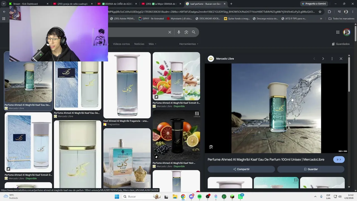Close the Kick Dashboard tab
This screenshot has height=201, width=357.
click(47, 4)
